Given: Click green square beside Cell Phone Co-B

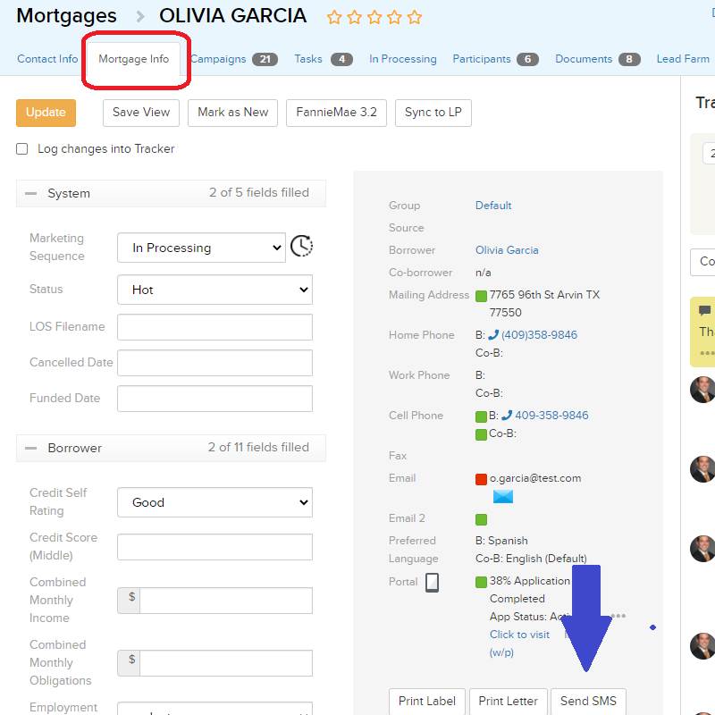Looking at the screenshot, I should pyautogui.click(x=481, y=434).
